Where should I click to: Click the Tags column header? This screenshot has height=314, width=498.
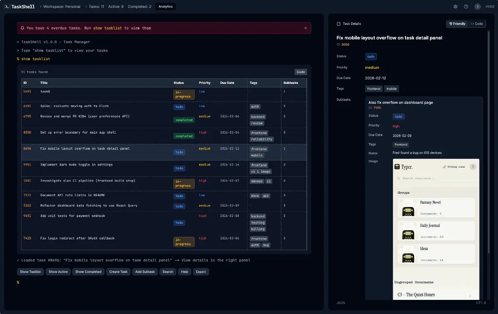point(253,83)
